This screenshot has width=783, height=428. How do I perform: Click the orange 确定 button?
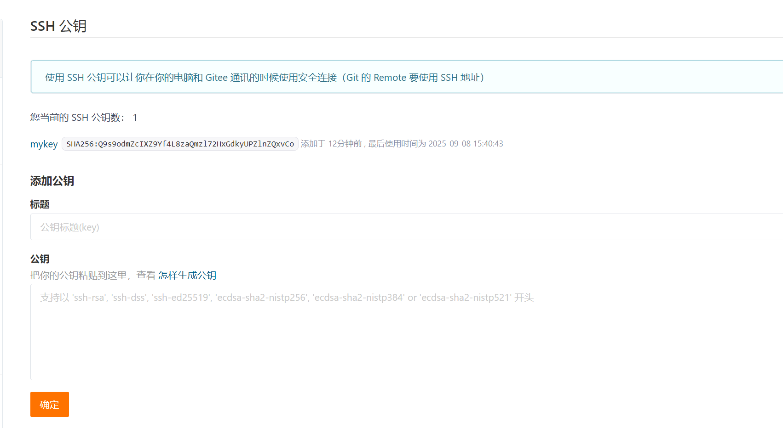coord(50,404)
